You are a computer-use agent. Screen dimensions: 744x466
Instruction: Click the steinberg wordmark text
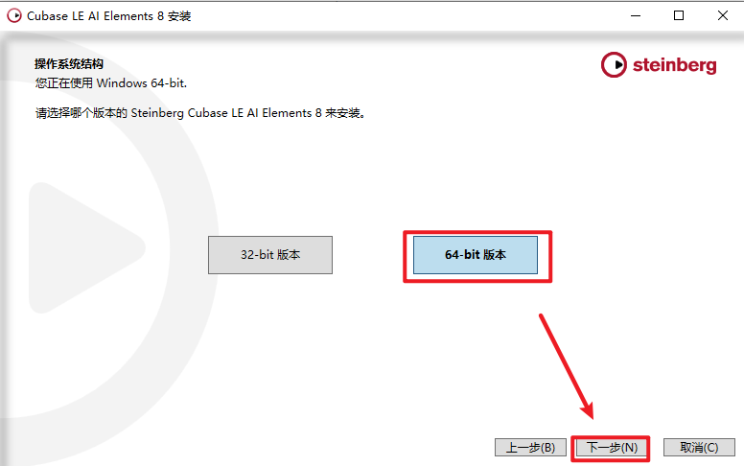674,65
